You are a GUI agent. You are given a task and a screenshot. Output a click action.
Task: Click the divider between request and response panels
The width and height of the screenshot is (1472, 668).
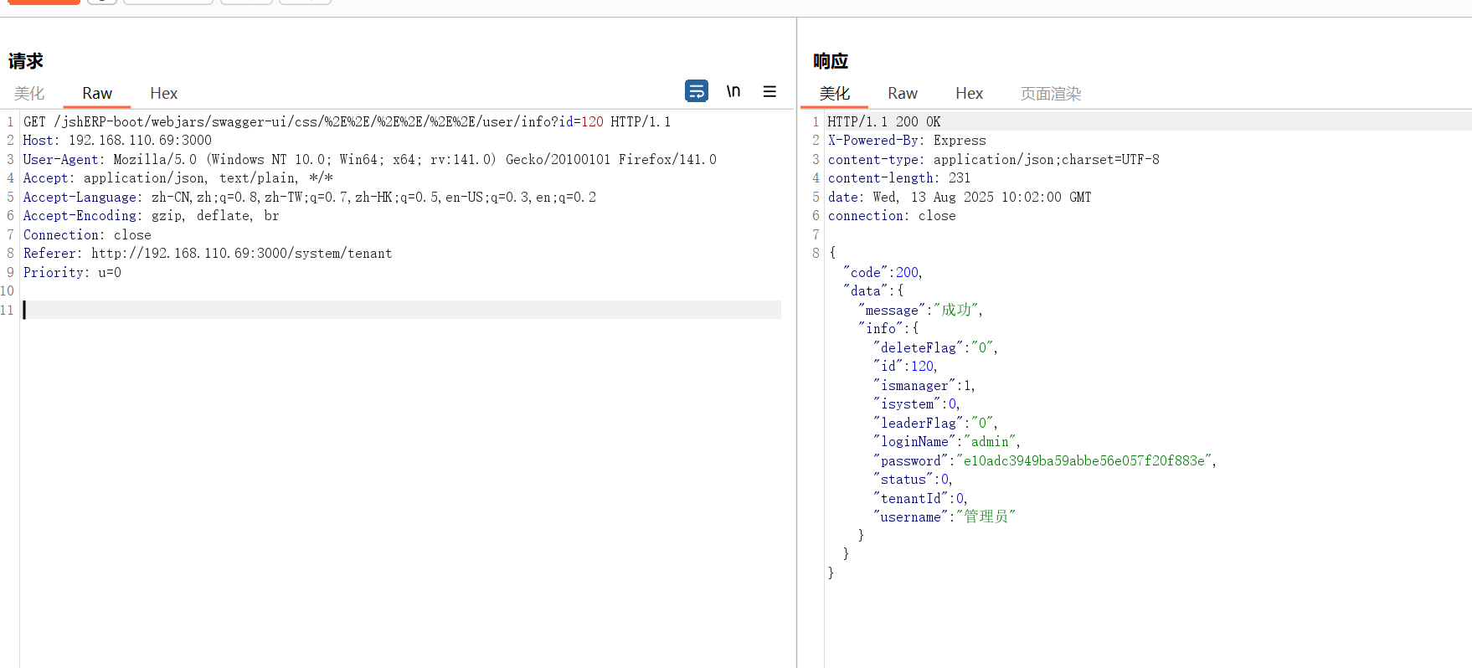pyautogui.click(x=796, y=335)
